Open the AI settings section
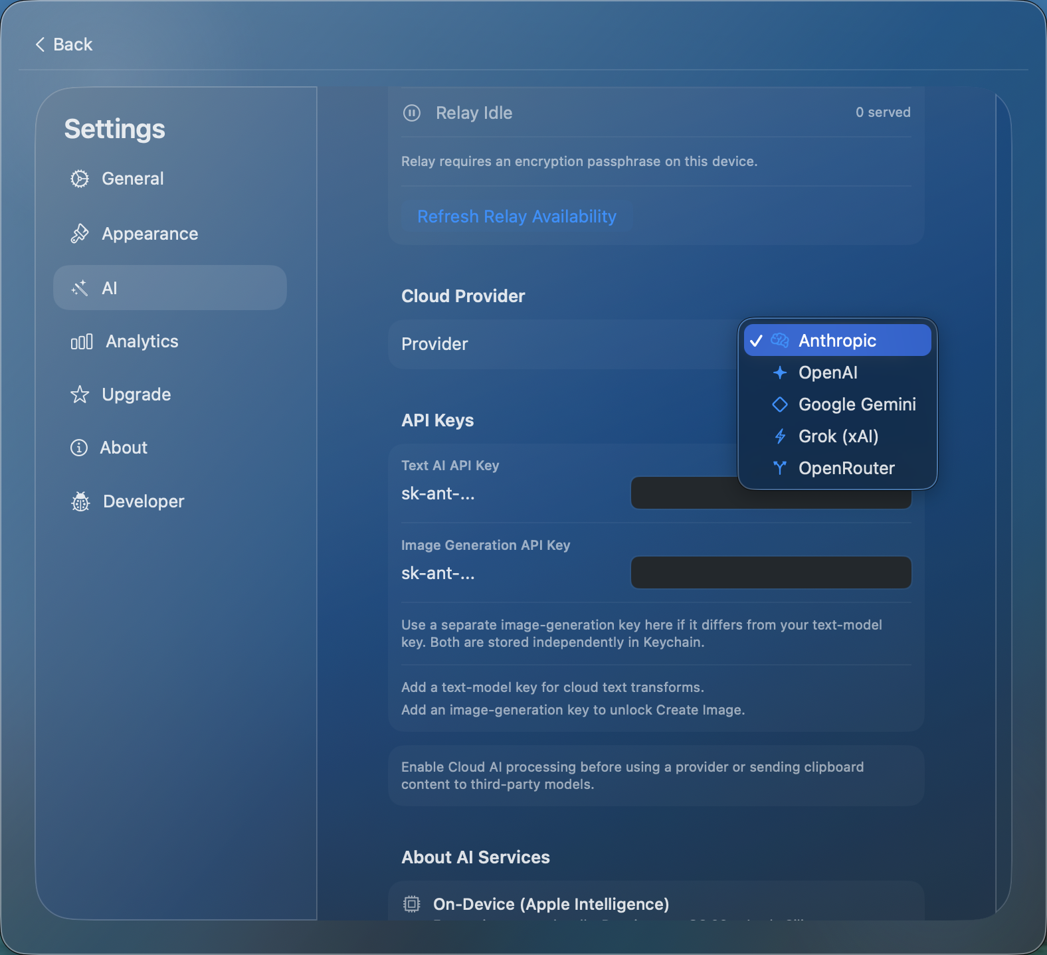 point(170,288)
